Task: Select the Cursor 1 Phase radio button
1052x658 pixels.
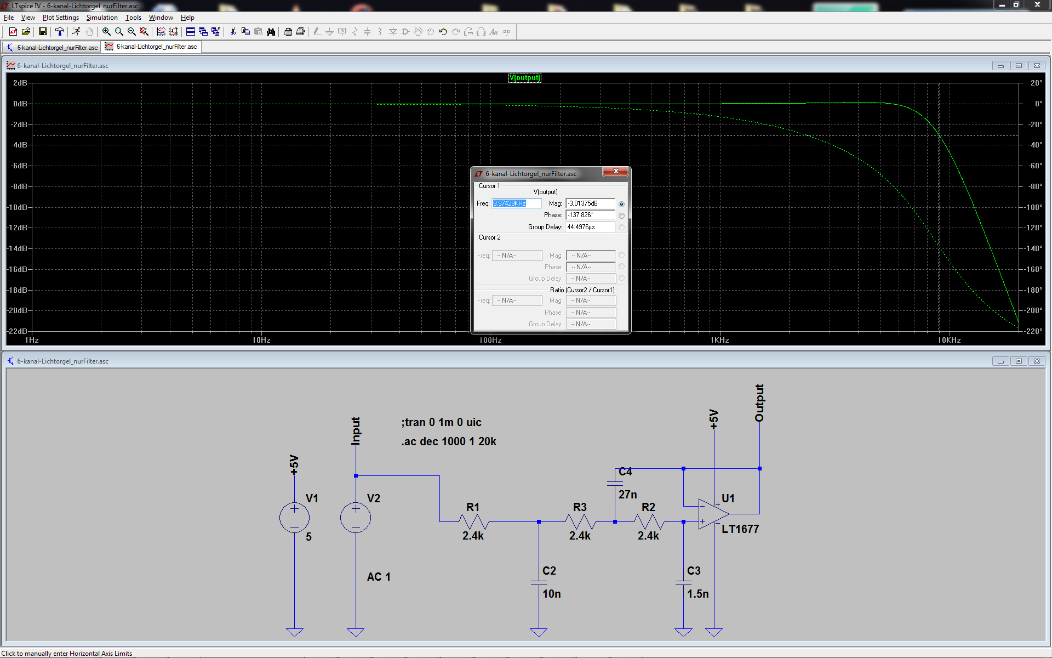Action: point(621,215)
